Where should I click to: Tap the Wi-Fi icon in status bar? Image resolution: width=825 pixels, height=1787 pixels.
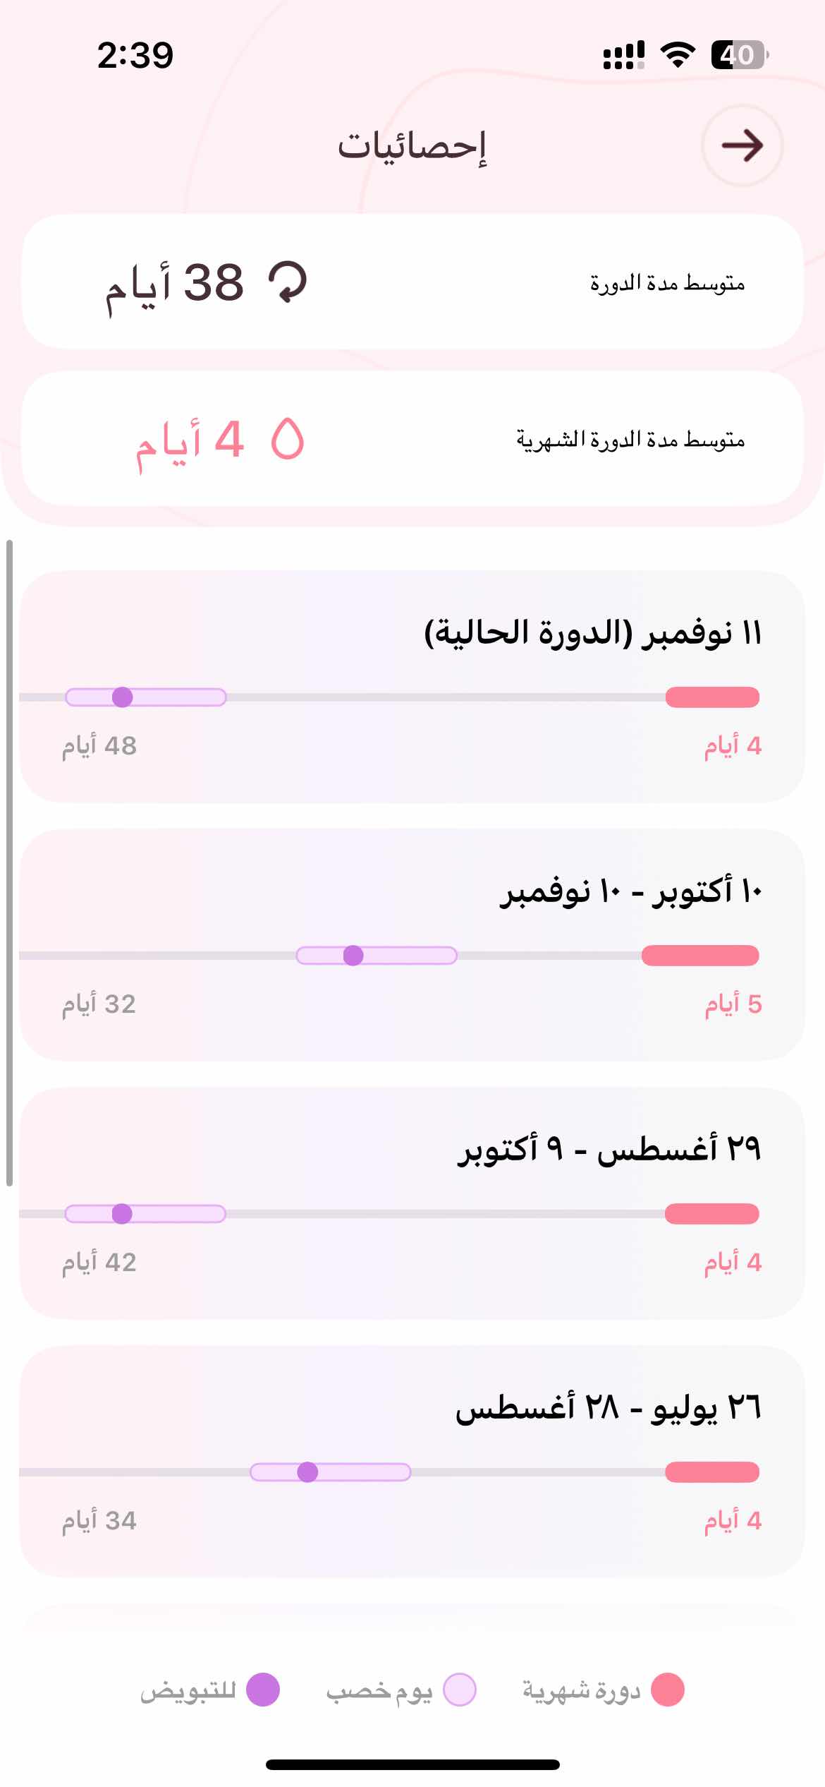pos(678,55)
